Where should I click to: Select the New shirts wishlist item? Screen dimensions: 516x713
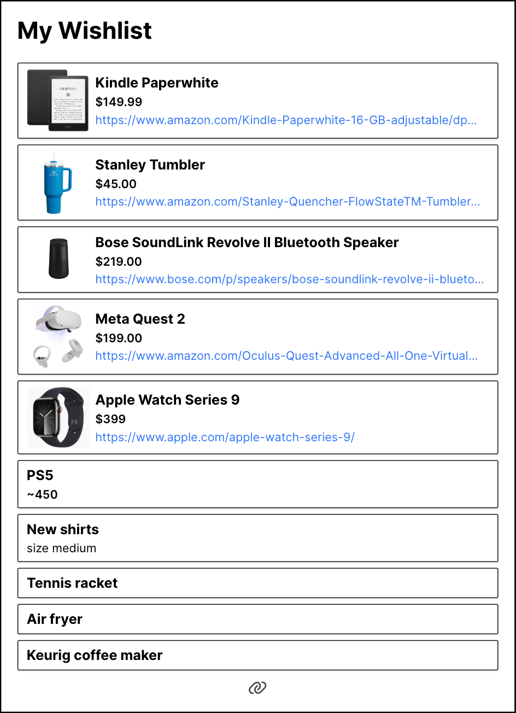point(257,537)
